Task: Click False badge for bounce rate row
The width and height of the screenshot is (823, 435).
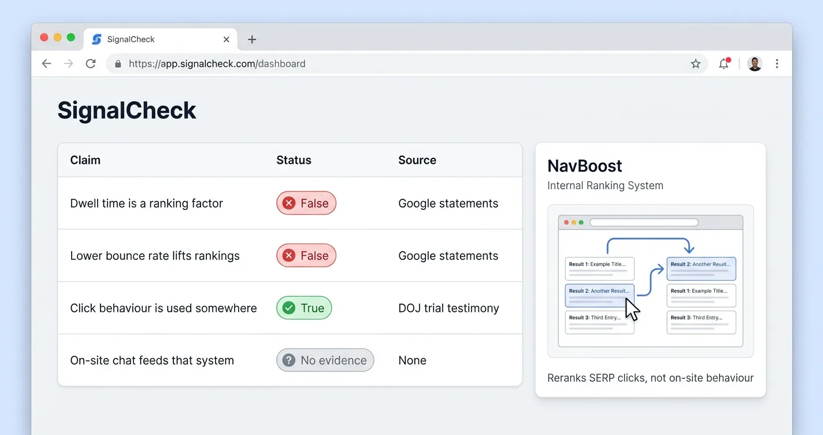Action: click(306, 256)
